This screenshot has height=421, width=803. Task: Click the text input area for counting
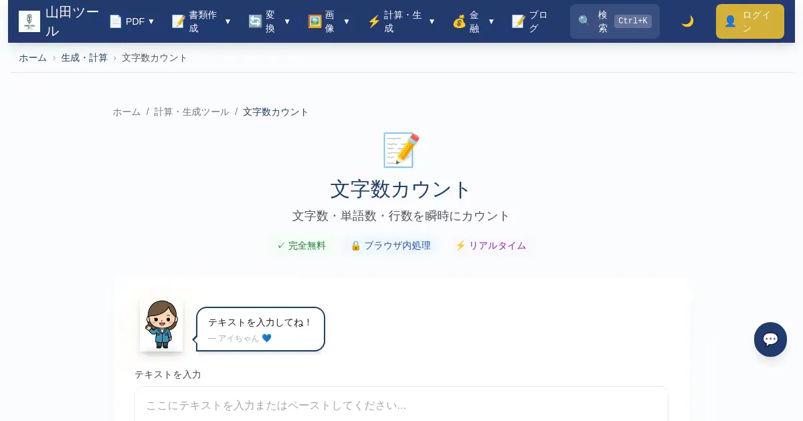[x=401, y=405]
